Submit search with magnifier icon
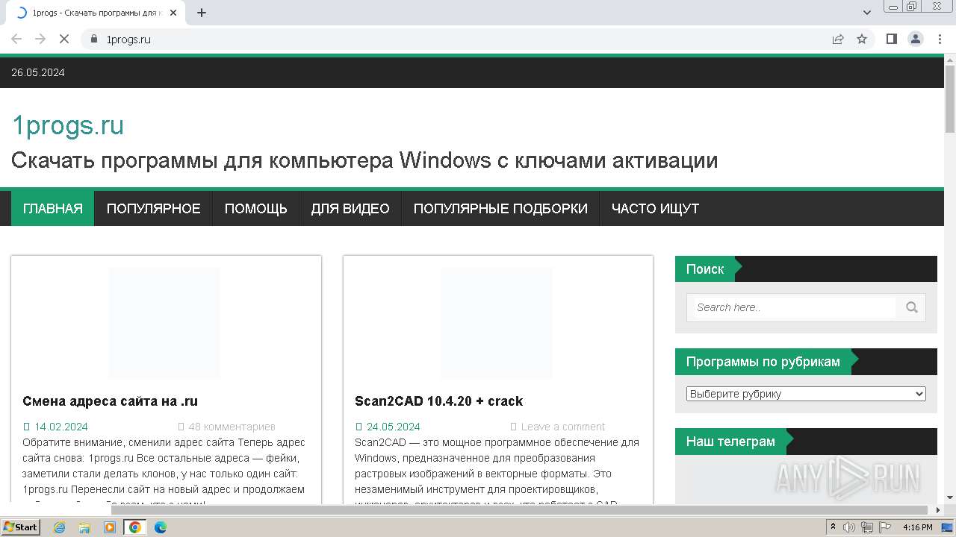 click(911, 307)
